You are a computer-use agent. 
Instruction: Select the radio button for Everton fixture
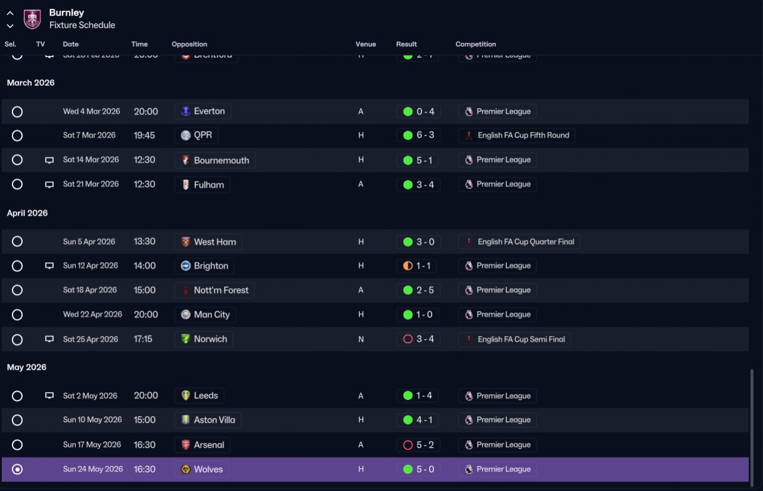(17, 111)
